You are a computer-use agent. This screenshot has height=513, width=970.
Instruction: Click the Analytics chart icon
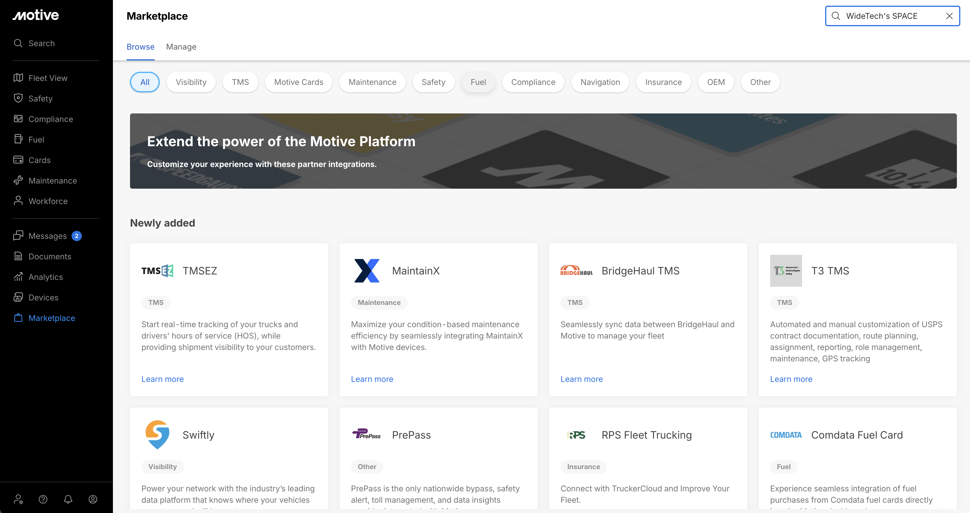(x=18, y=277)
